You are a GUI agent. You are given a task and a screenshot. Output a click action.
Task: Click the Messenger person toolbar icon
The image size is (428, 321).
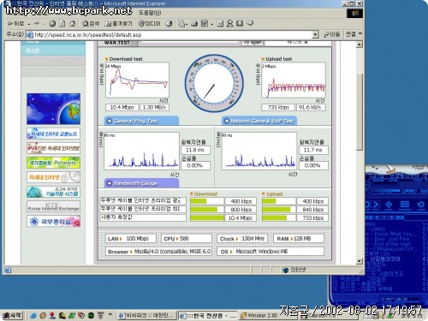tap(229, 24)
